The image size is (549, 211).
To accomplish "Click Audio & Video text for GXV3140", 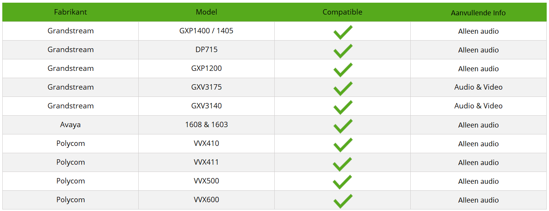I will (478, 106).
